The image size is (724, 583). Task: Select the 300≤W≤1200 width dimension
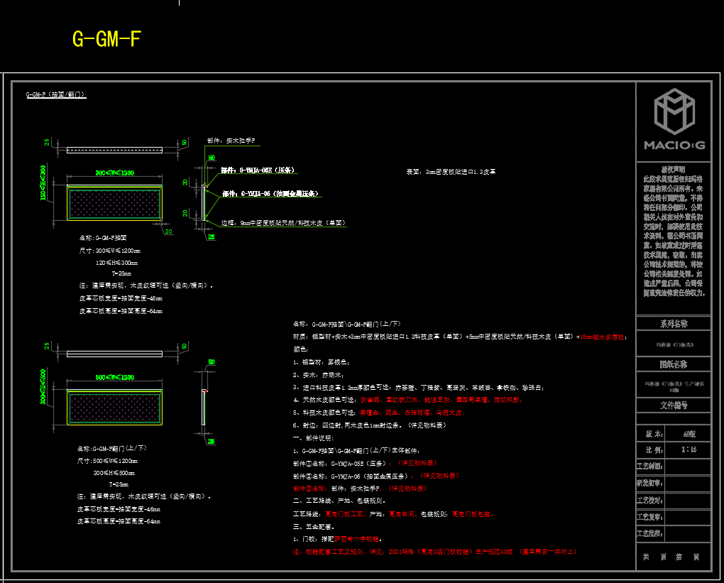[x=114, y=173]
